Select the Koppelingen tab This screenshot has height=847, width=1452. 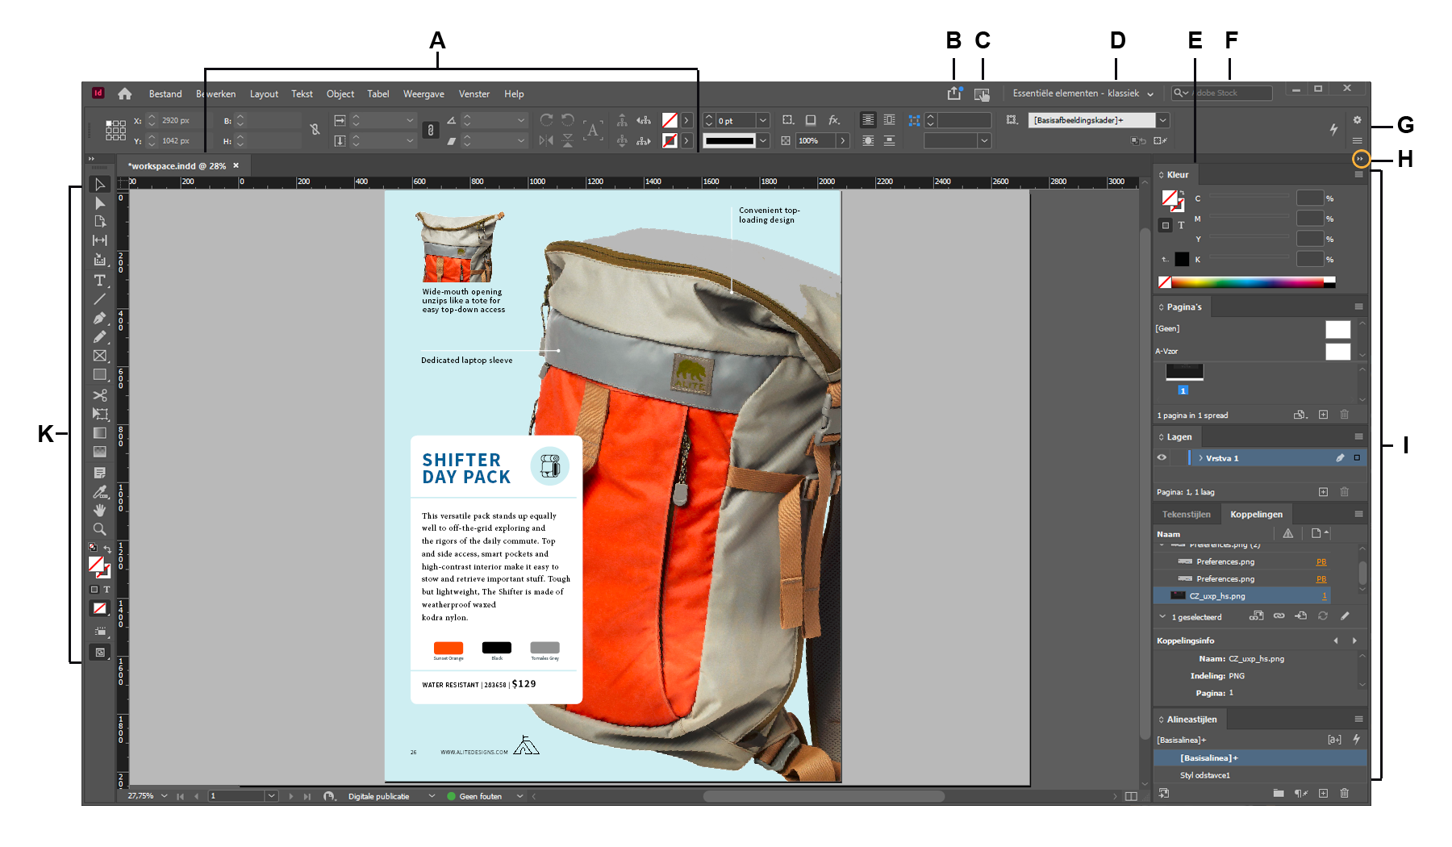coord(1256,514)
